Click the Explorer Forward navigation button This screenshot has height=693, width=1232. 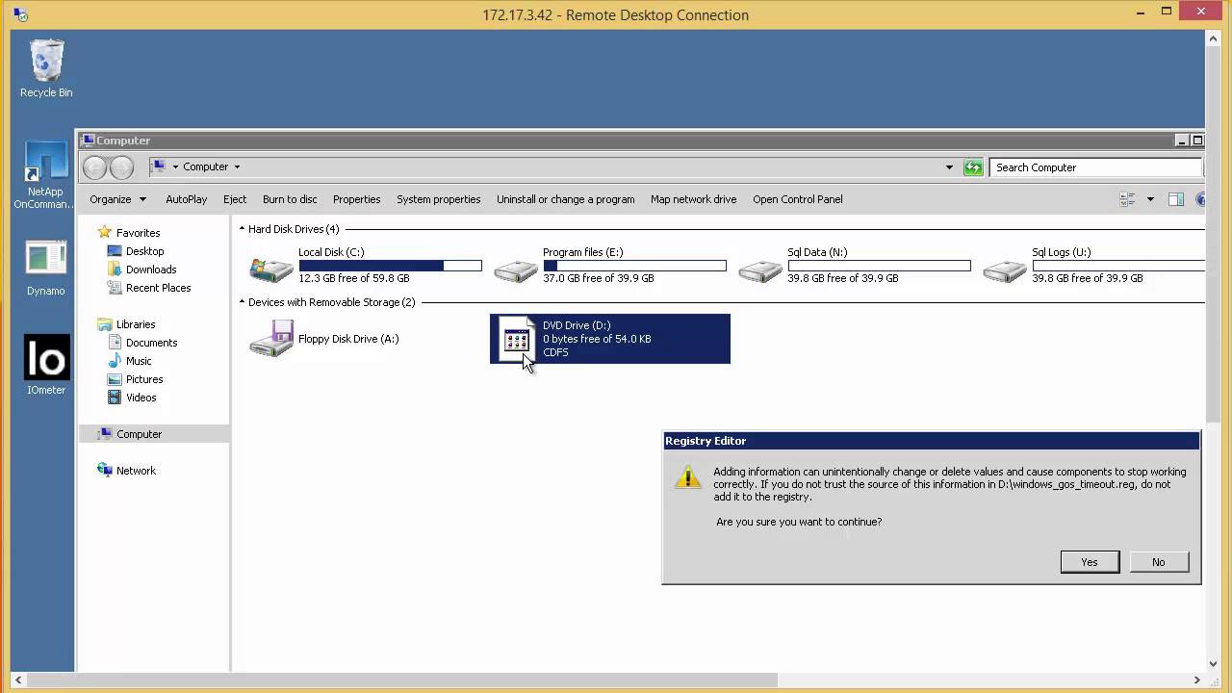(121, 167)
